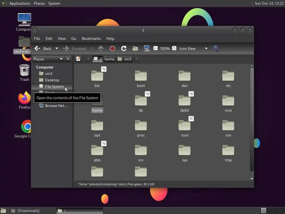
Task: Open the Home folder toolbar icon
Action: click(x=135, y=48)
